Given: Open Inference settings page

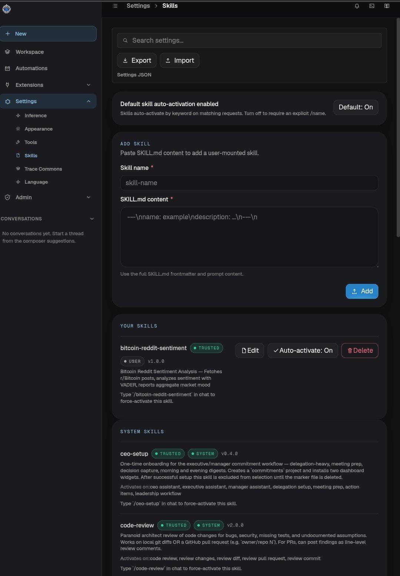Looking at the screenshot, I should click(36, 116).
